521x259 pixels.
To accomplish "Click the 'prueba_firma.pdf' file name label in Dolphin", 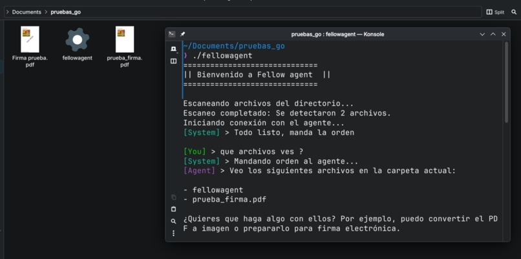I will click(125, 61).
